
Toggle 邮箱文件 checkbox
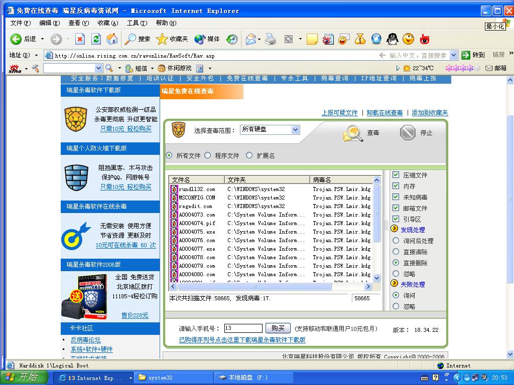point(396,208)
